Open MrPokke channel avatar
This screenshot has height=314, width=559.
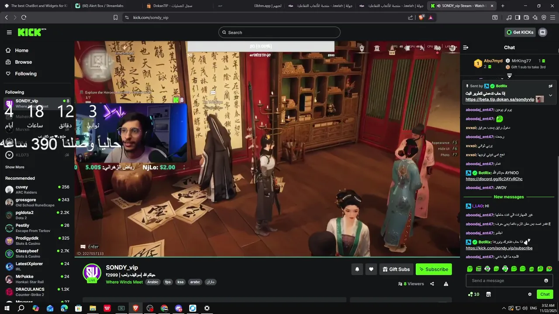9,279
